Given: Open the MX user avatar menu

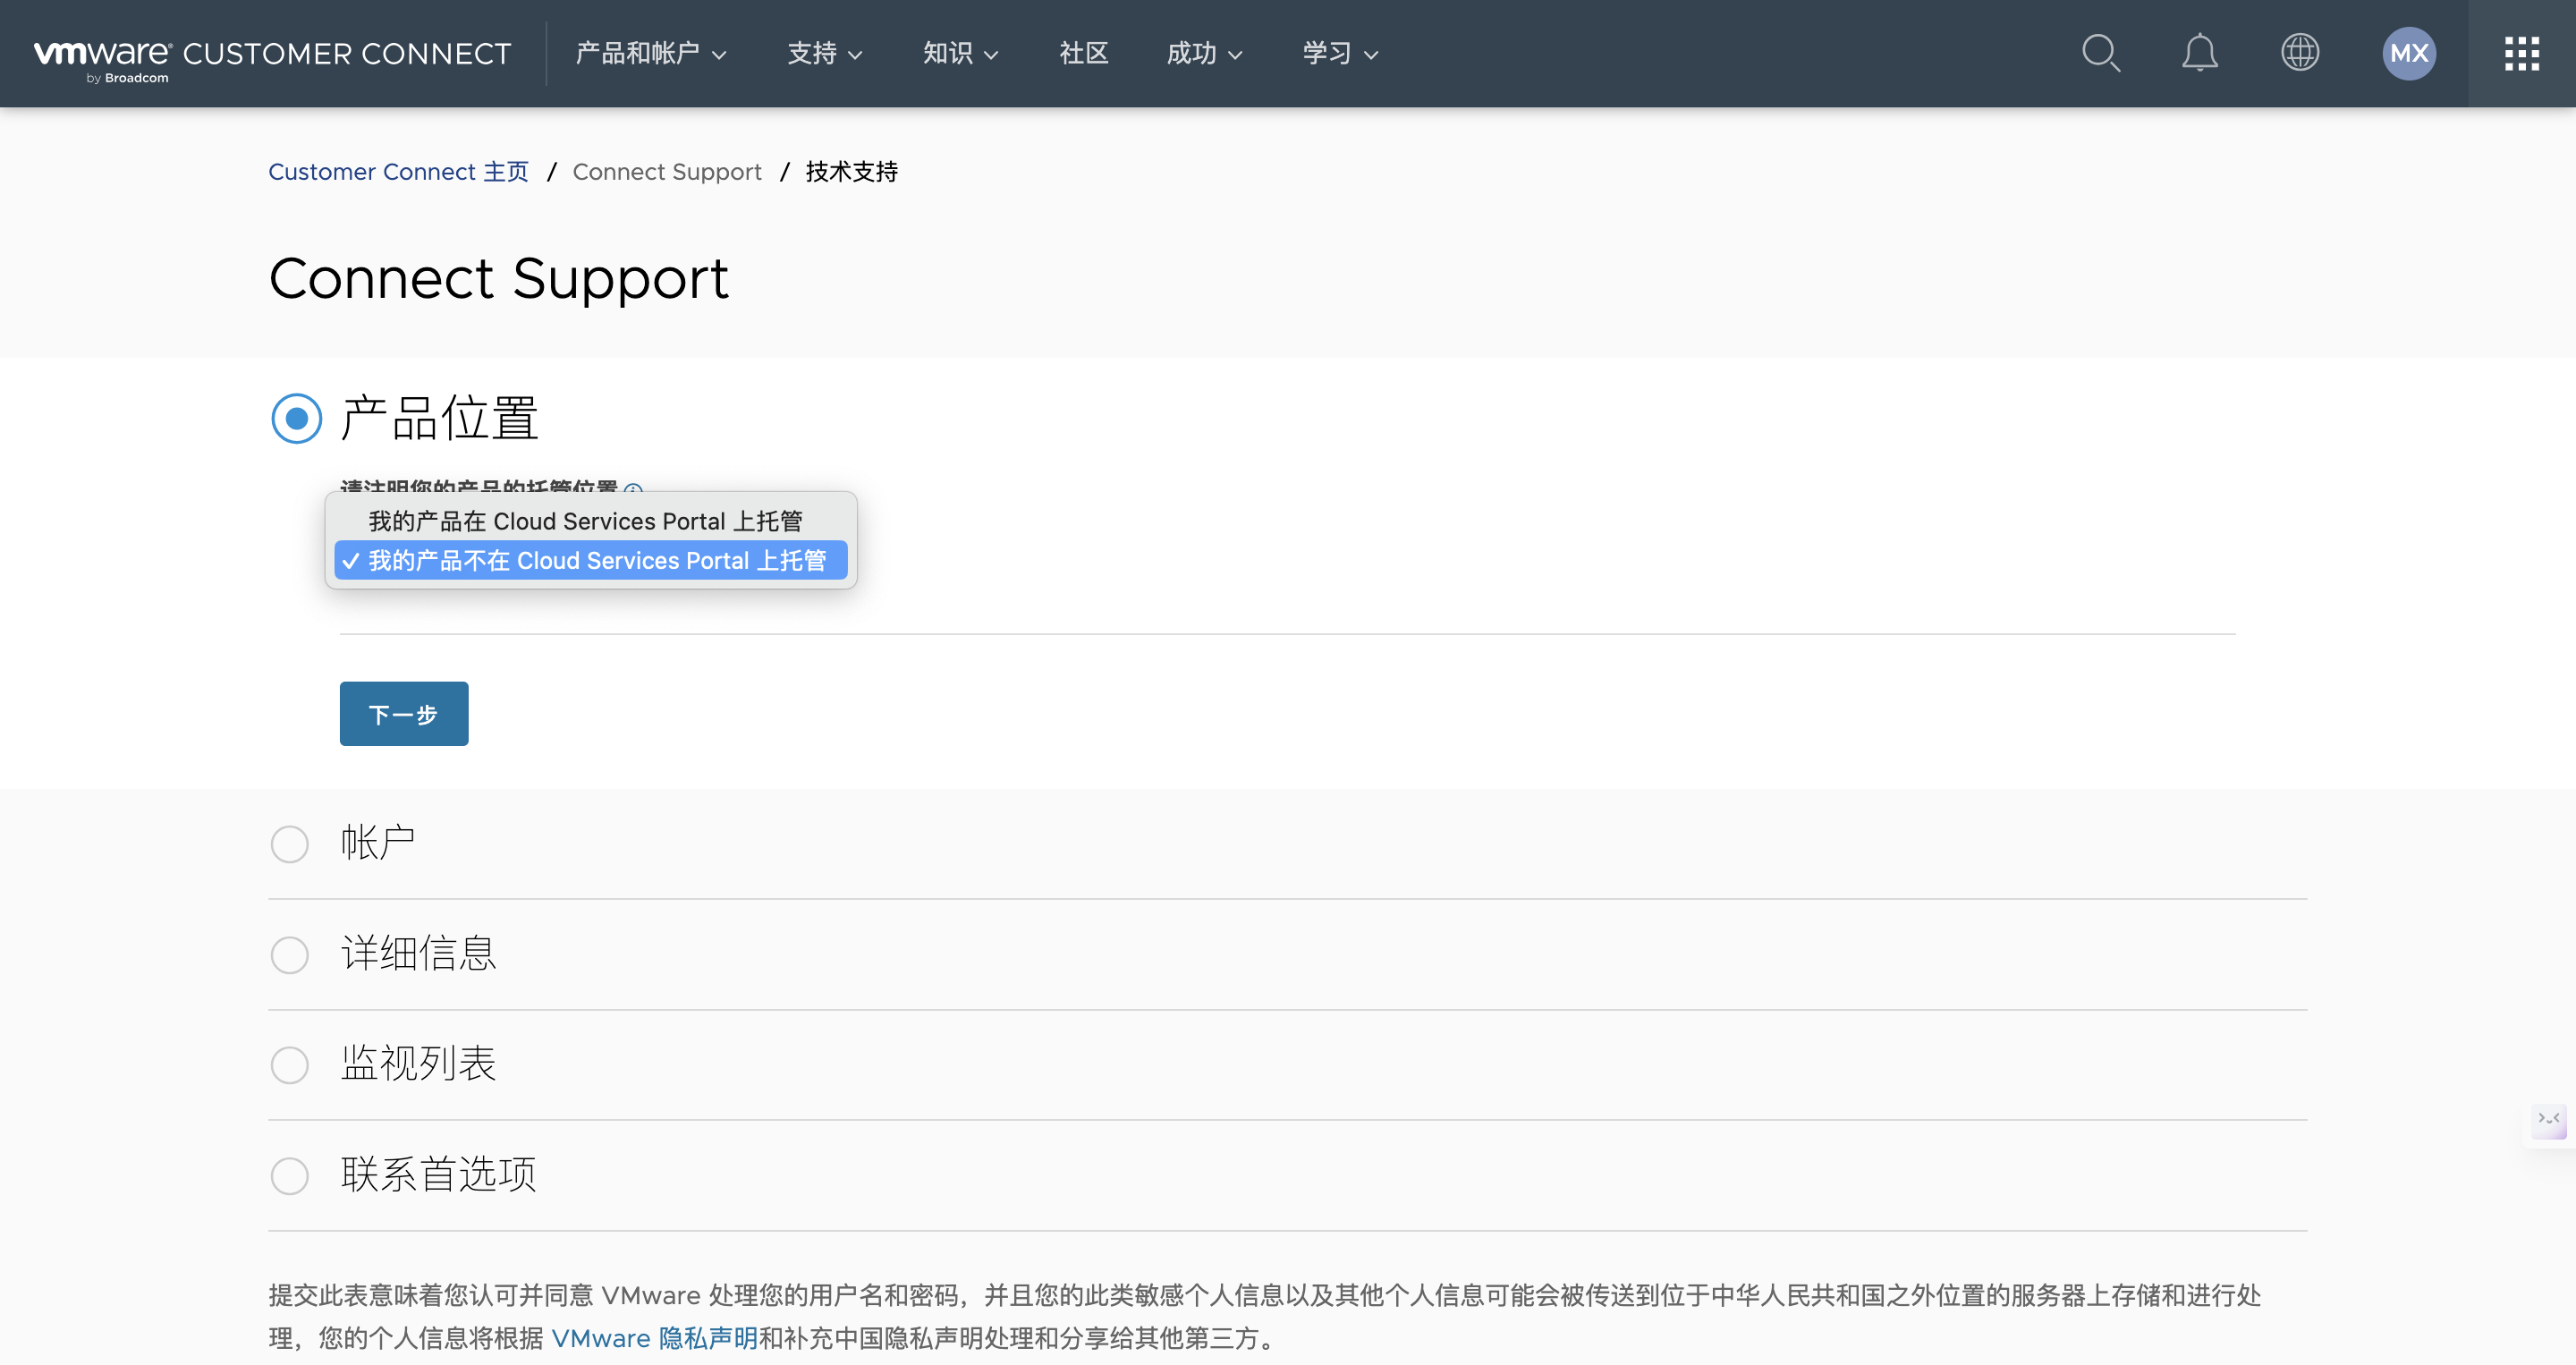Looking at the screenshot, I should tap(2409, 53).
